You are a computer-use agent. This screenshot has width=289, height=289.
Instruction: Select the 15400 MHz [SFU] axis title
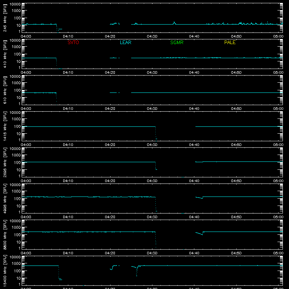pos(5,271)
